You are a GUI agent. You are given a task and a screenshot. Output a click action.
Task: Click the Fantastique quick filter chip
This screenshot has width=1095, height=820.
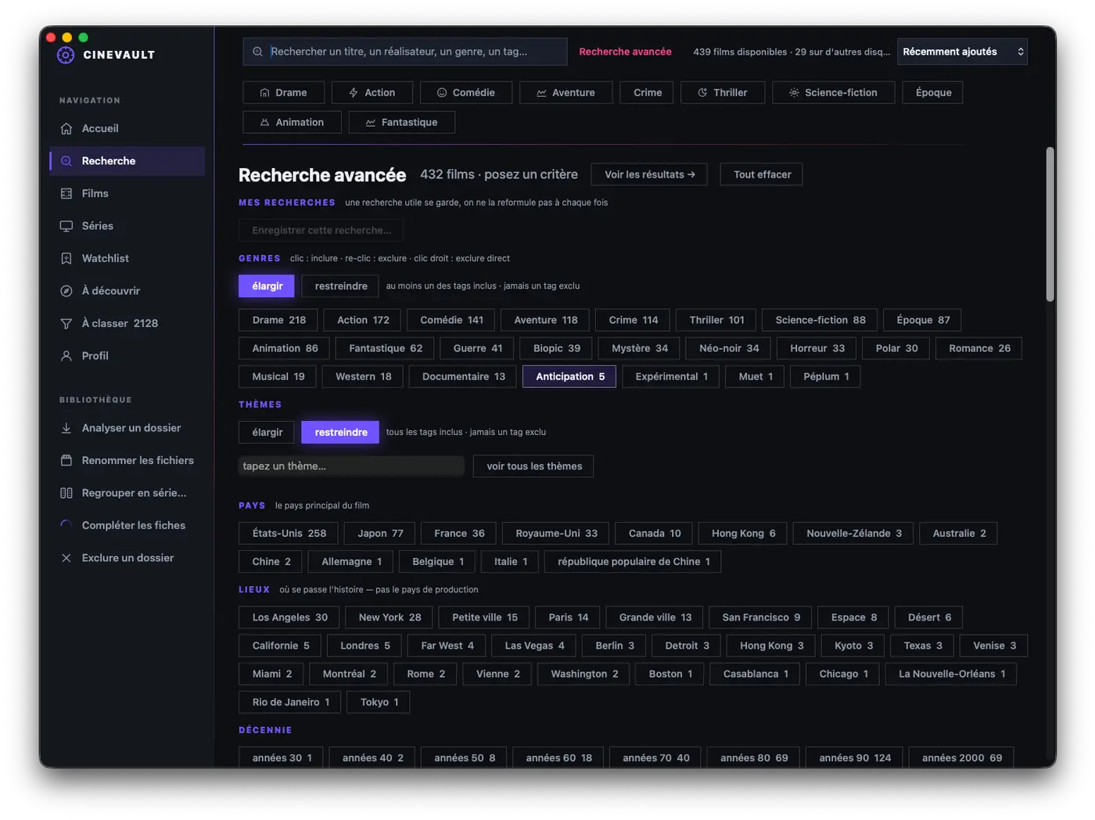click(401, 122)
